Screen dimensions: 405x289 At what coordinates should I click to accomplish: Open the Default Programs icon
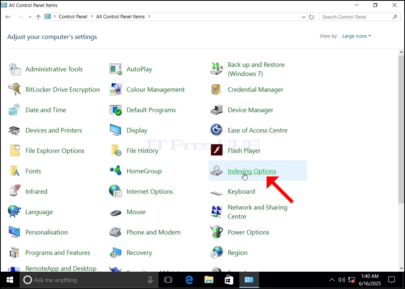click(x=115, y=110)
